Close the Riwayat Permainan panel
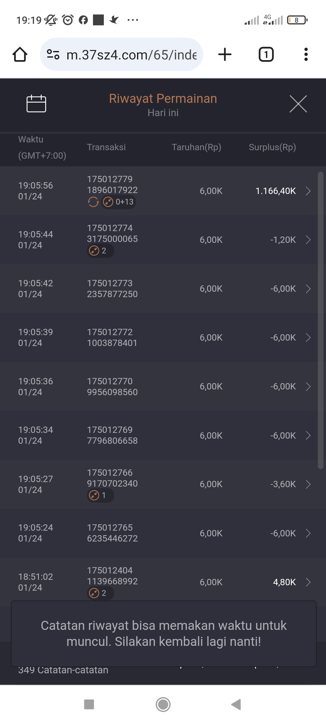326x724 pixels. point(298,104)
